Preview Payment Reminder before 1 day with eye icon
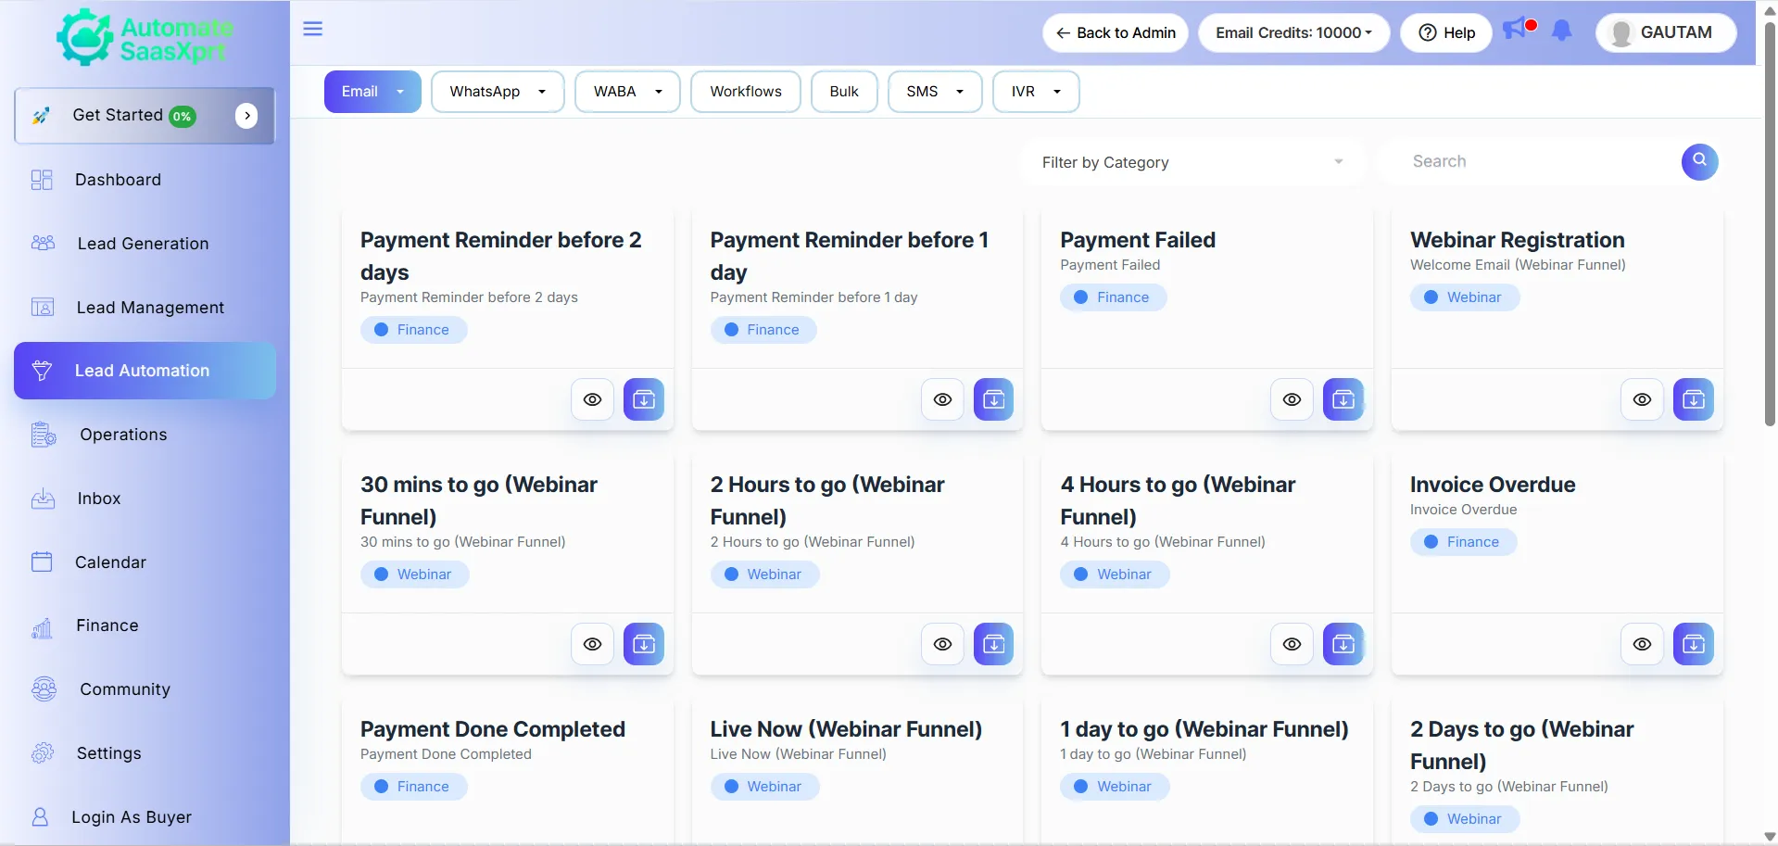 942,399
